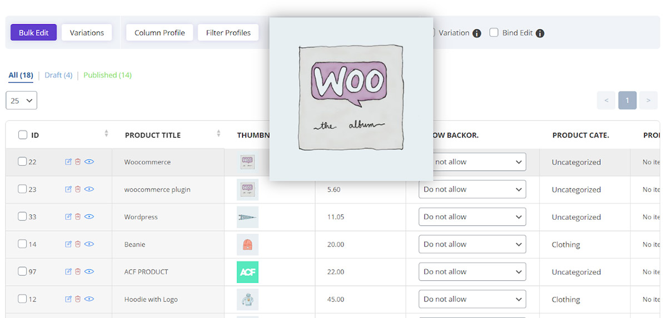Image resolution: width=667 pixels, height=318 pixels.
Task: Click the Bulk Edit button
Action: pos(33,33)
